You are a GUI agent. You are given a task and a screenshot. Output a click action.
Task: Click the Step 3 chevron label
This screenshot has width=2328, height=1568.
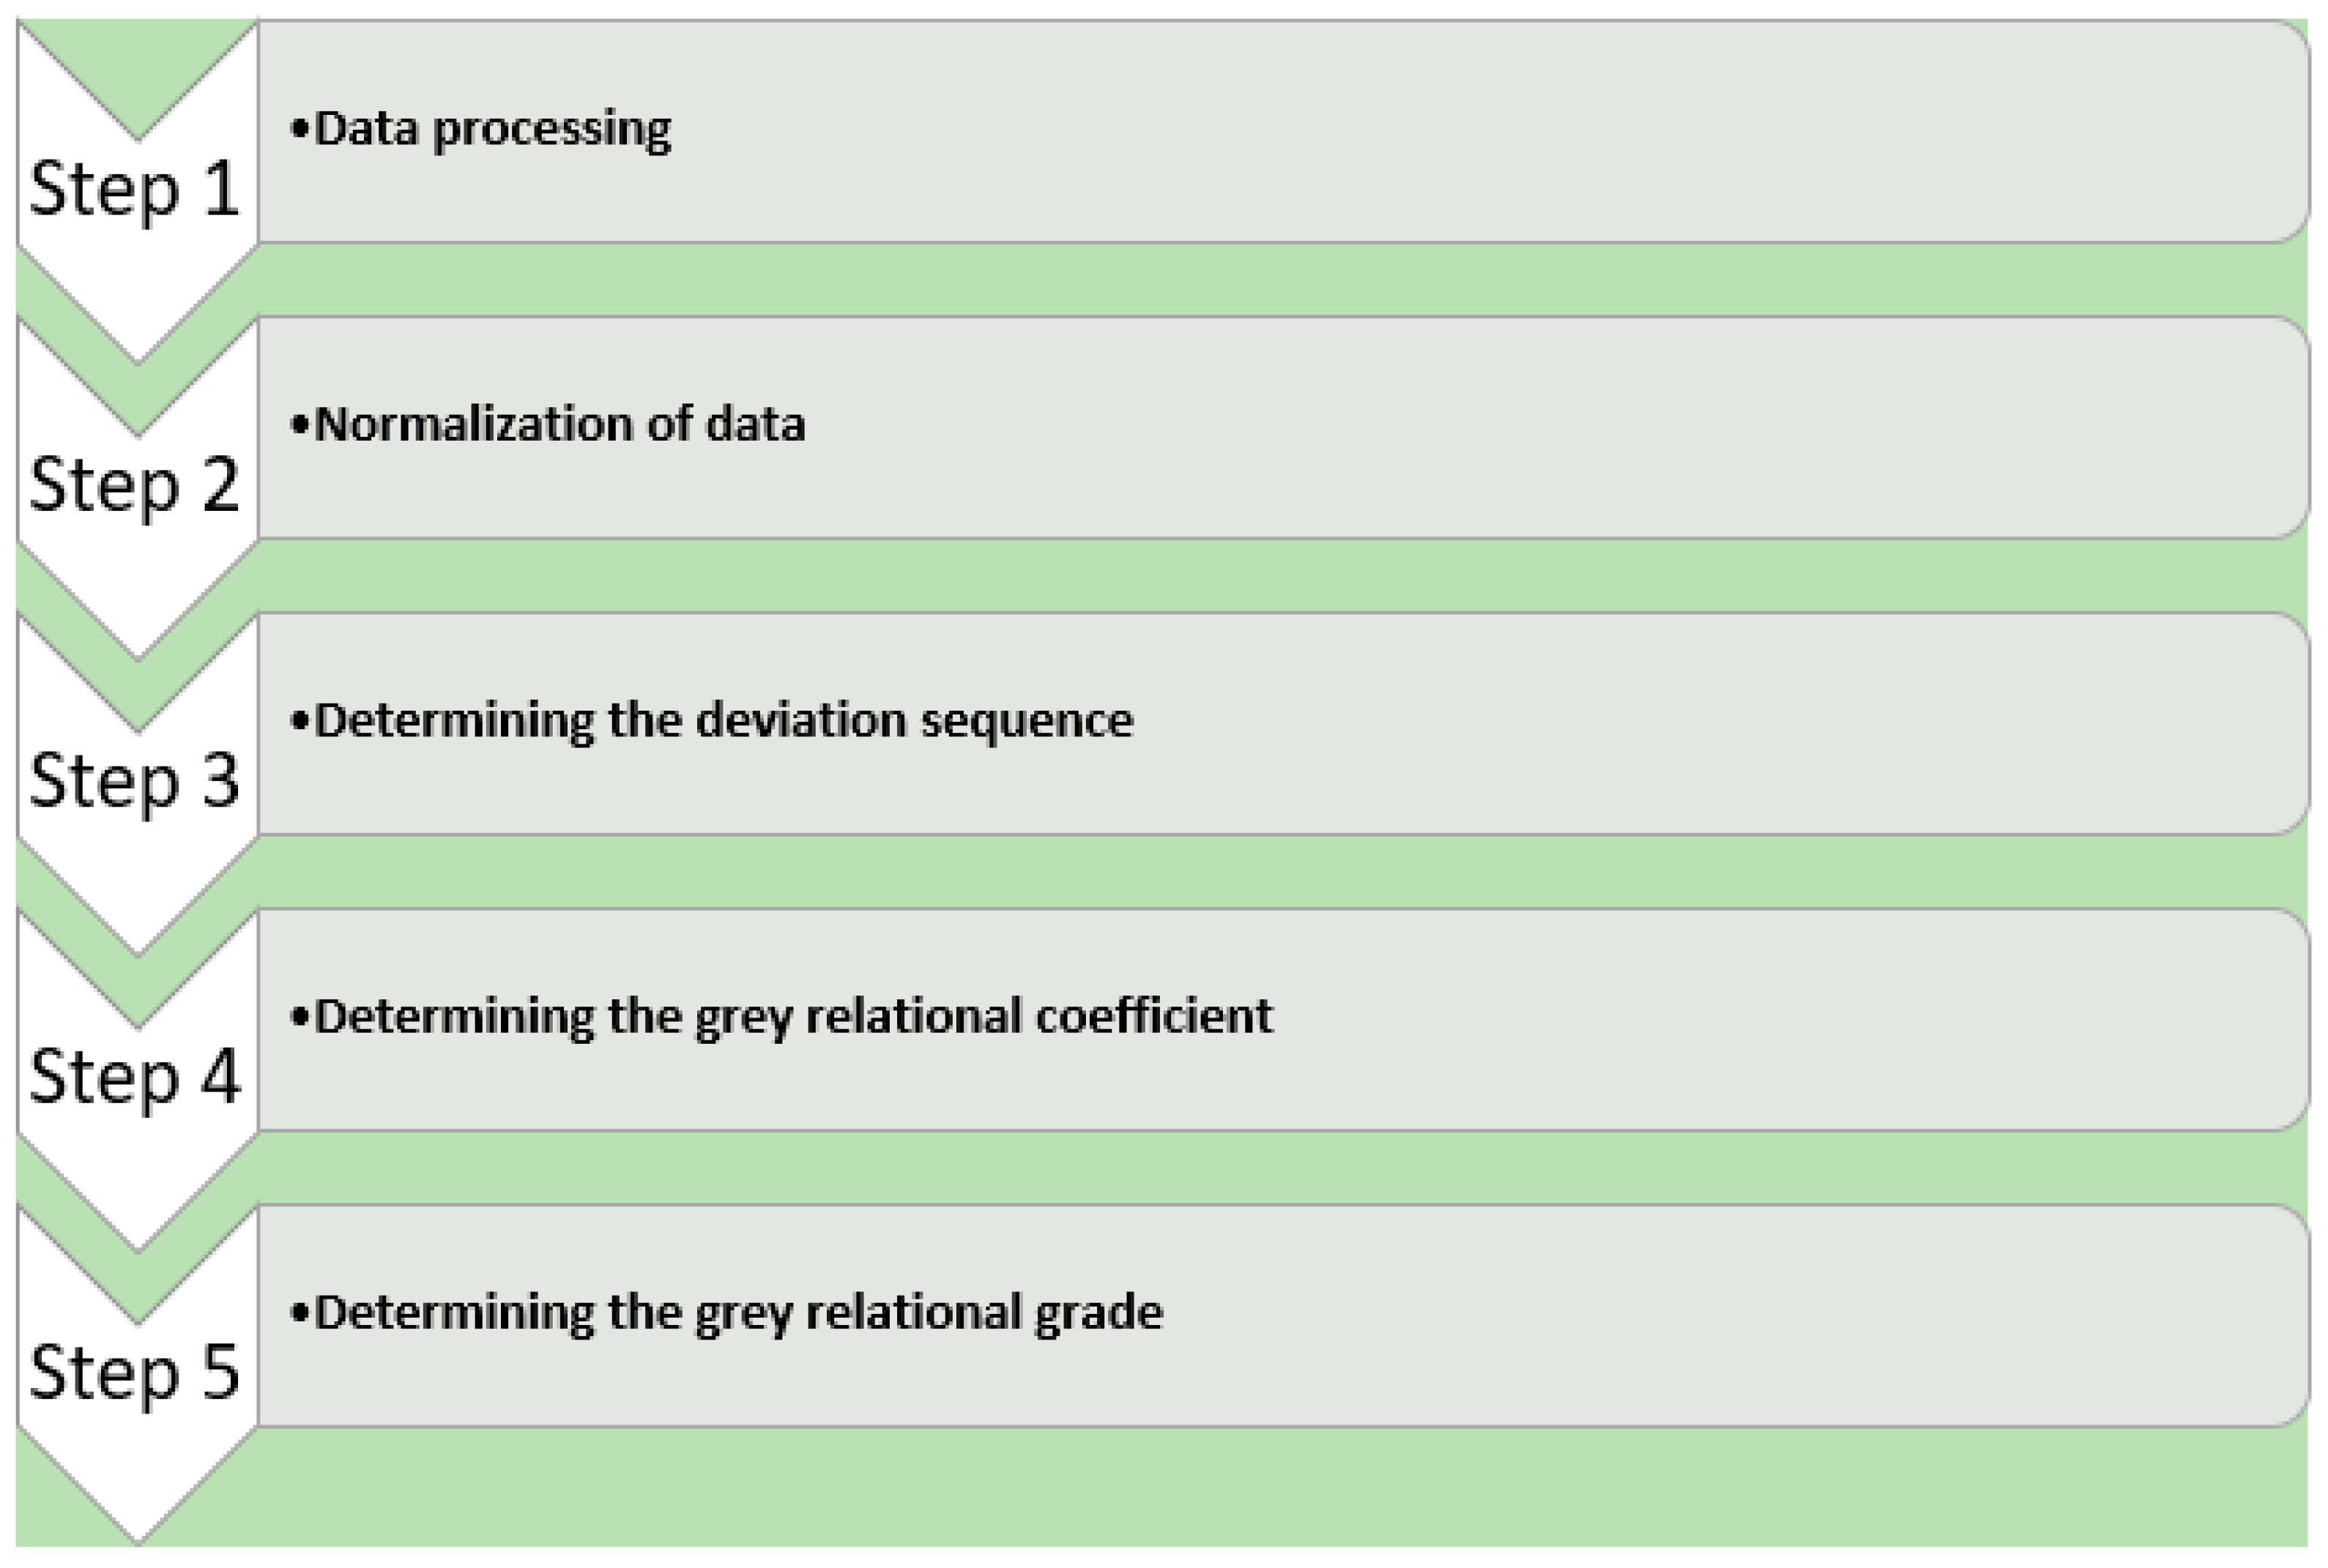coord(135,780)
